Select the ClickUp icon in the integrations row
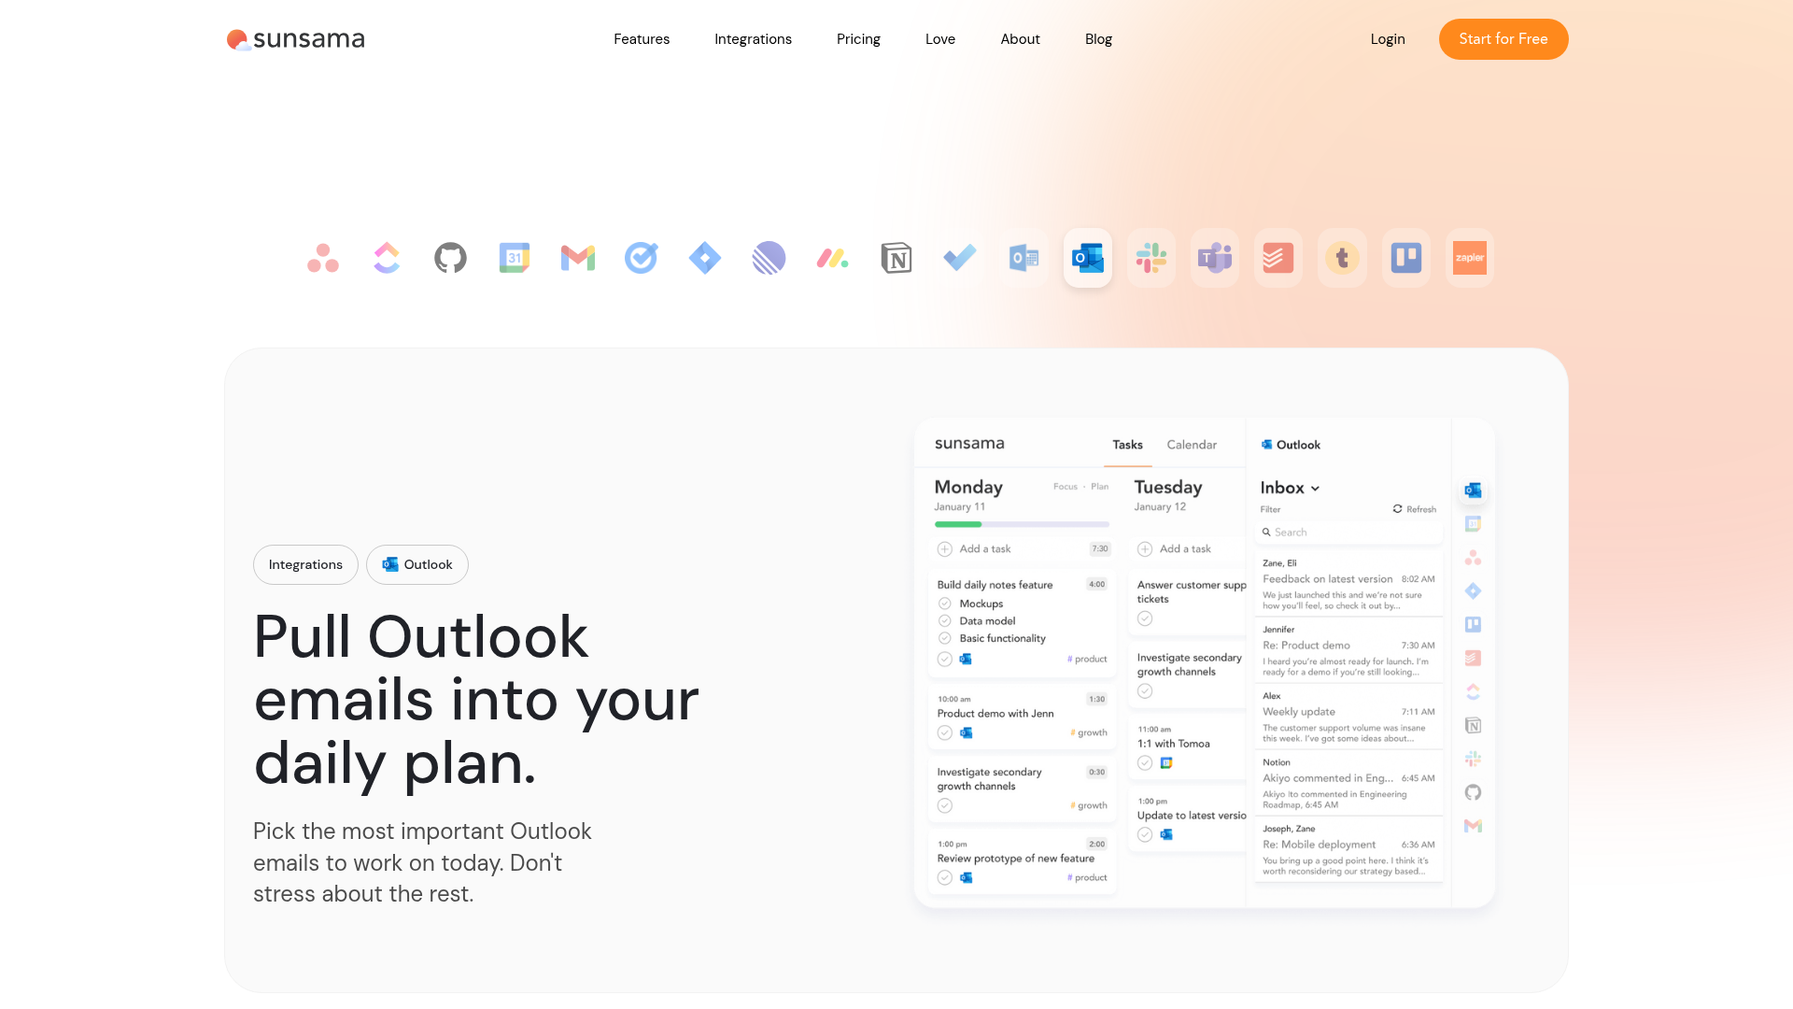The width and height of the screenshot is (1793, 1009). [x=387, y=258]
